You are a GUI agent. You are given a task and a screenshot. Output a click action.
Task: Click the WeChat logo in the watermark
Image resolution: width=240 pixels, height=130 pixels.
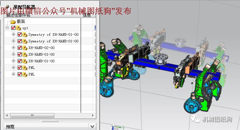coord(195,119)
